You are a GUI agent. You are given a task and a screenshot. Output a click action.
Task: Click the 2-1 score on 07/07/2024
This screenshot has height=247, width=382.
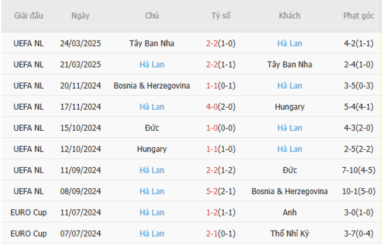[x=212, y=234]
